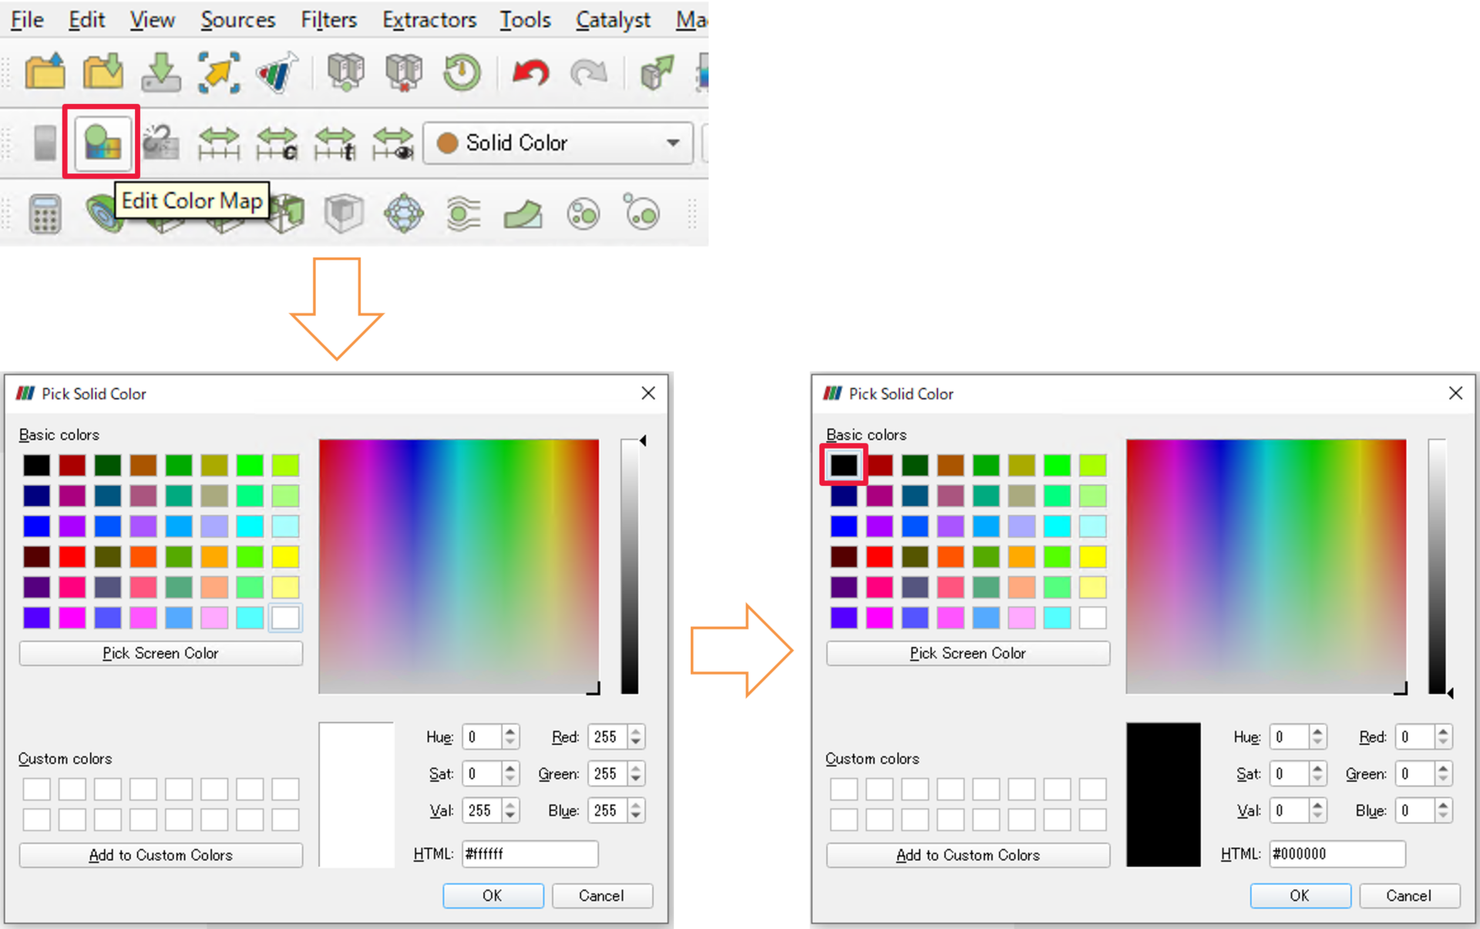The image size is (1480, 929).
Task: Close the left Pick Solid Color dialog
Action: pos(648,393)
